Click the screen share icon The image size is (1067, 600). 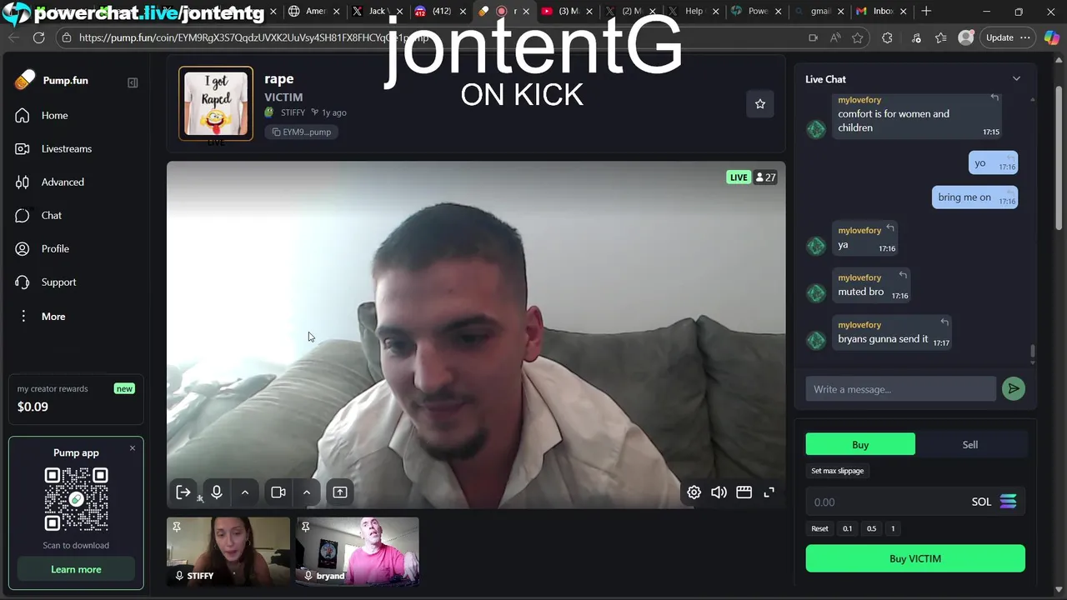point(340,492)
